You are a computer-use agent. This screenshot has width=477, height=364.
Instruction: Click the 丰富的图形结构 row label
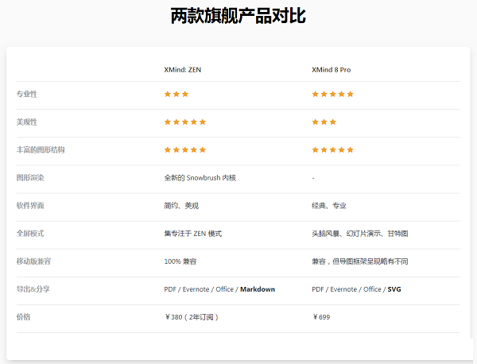(x=41, y=149)
